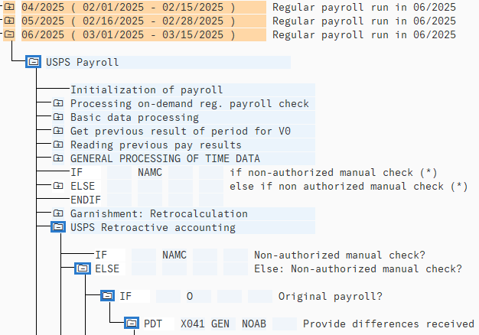479x335 pixels.
Task: Collapse the ELSE folder under Retroactive accounting
Action: 83,268
